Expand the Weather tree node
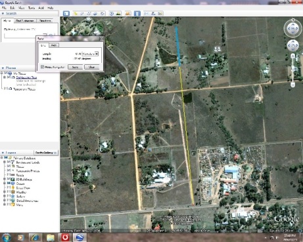 (x=5, y=192)
